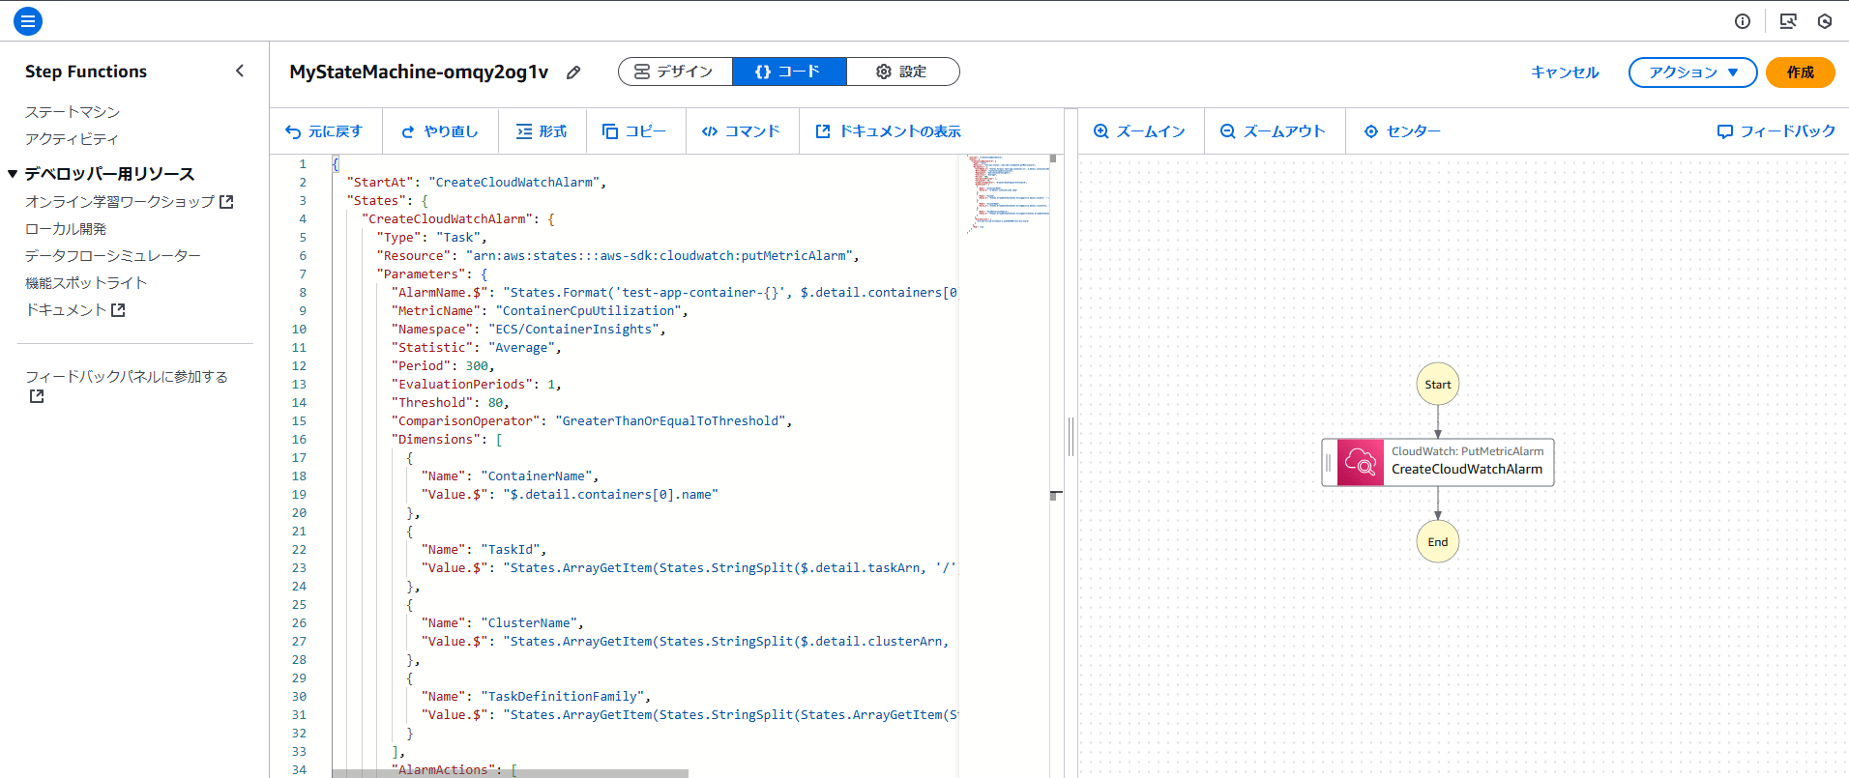Image resolution: width=1849 pixels, height=778 pixels.
Task: Collapse the Step Functions sidebar
Action: 240,71
